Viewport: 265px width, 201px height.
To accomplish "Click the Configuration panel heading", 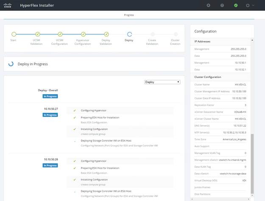I will 205,31.
